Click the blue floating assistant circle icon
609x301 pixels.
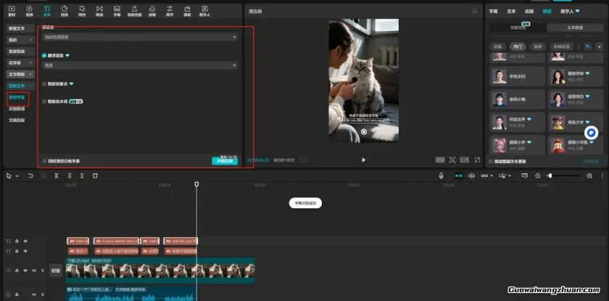[x=591, y=133]
